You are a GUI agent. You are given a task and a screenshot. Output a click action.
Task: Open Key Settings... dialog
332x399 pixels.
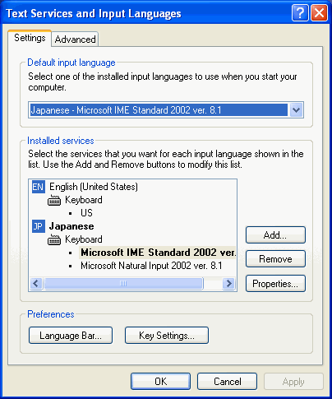point(167,336)
